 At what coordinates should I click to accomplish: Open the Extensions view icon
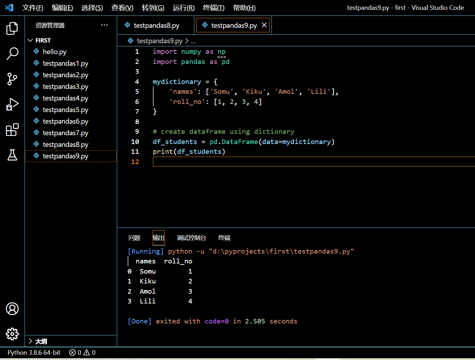12,130
